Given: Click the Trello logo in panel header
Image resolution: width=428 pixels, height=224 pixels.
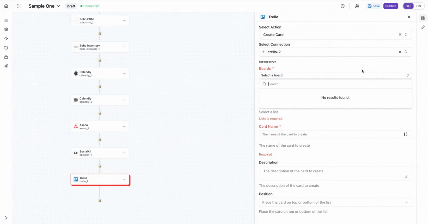Looking at the screenshot, I should 263,17.
